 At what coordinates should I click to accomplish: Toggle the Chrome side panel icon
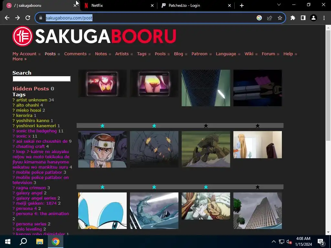(x=303, y=18)
